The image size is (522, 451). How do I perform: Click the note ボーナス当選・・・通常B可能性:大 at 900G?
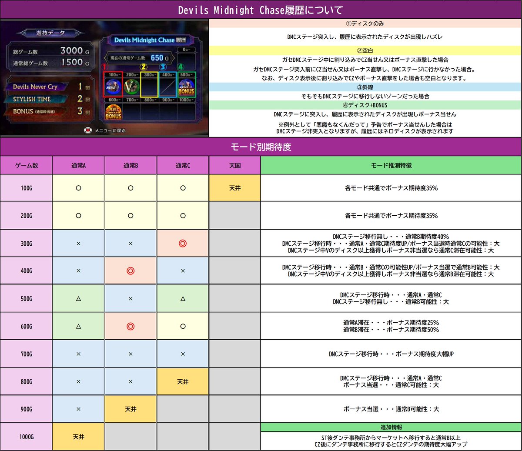(391, 409)
